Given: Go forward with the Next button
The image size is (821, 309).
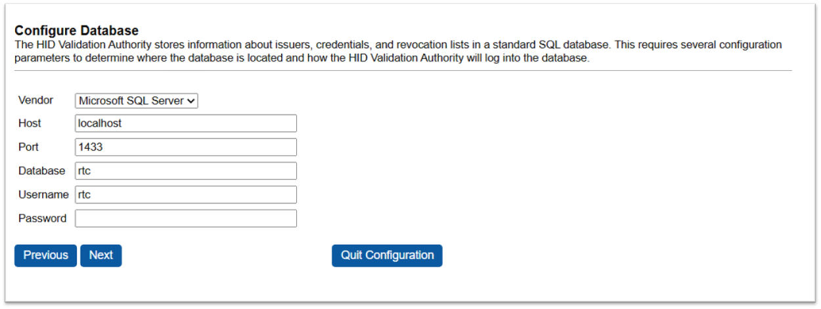Looking at the screenshot, I should 101,255.
